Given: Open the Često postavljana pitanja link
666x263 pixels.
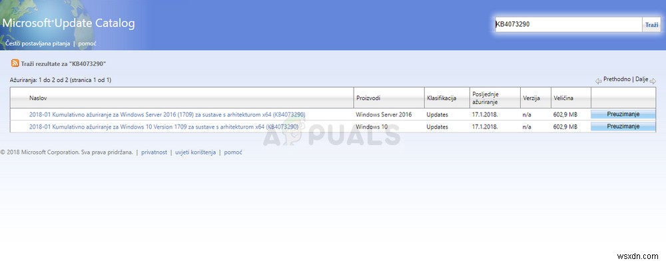Looking at the screenshot, I should [x=37, y=44].
